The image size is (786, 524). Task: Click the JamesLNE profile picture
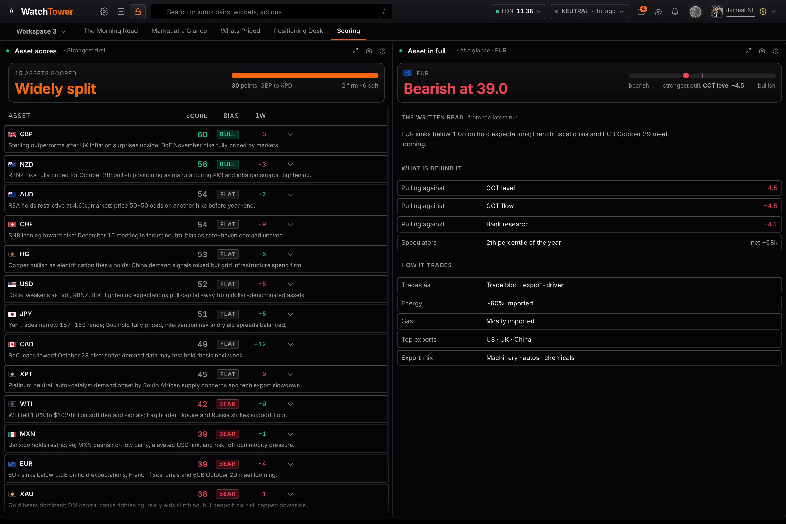click(x=717, y=11)
